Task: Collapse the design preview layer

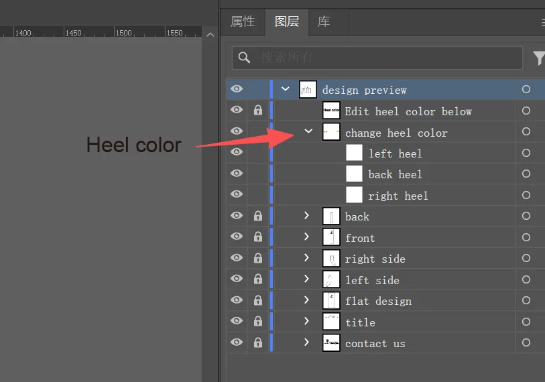Action: (286, 89)
